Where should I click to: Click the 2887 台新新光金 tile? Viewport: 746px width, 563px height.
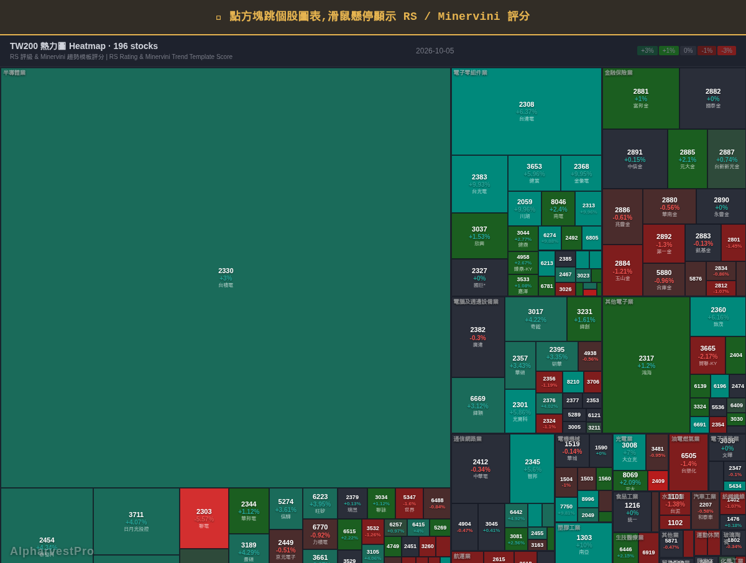[727, 159]
